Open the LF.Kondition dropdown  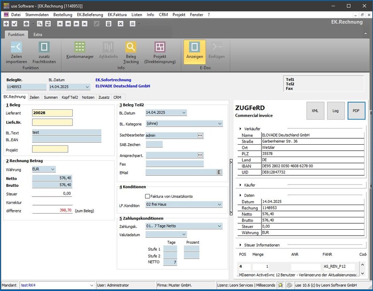click(219, 205)
